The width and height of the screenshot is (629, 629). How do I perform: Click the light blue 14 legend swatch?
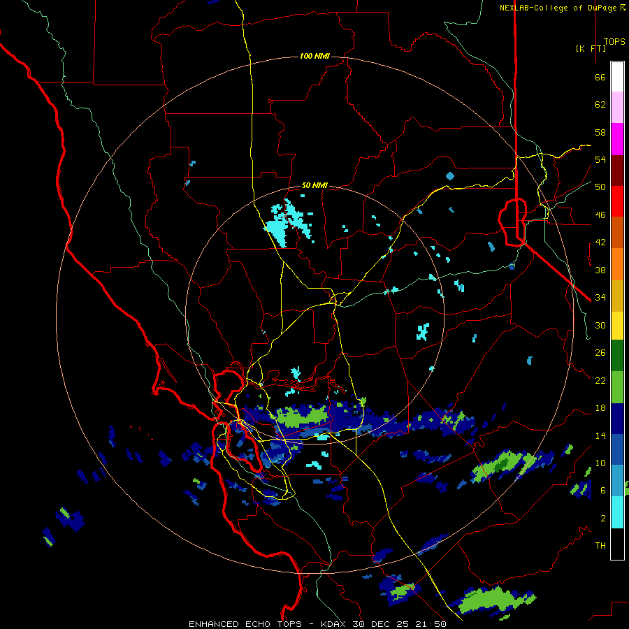click(617, 481)
